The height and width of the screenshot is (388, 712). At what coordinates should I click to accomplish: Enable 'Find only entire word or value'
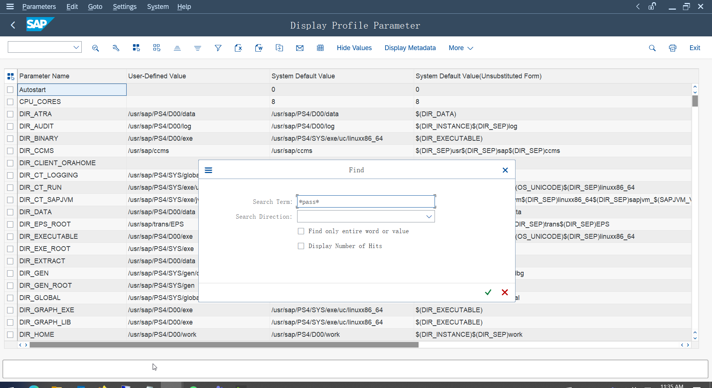pyautogui.click(x=301, y=231)
